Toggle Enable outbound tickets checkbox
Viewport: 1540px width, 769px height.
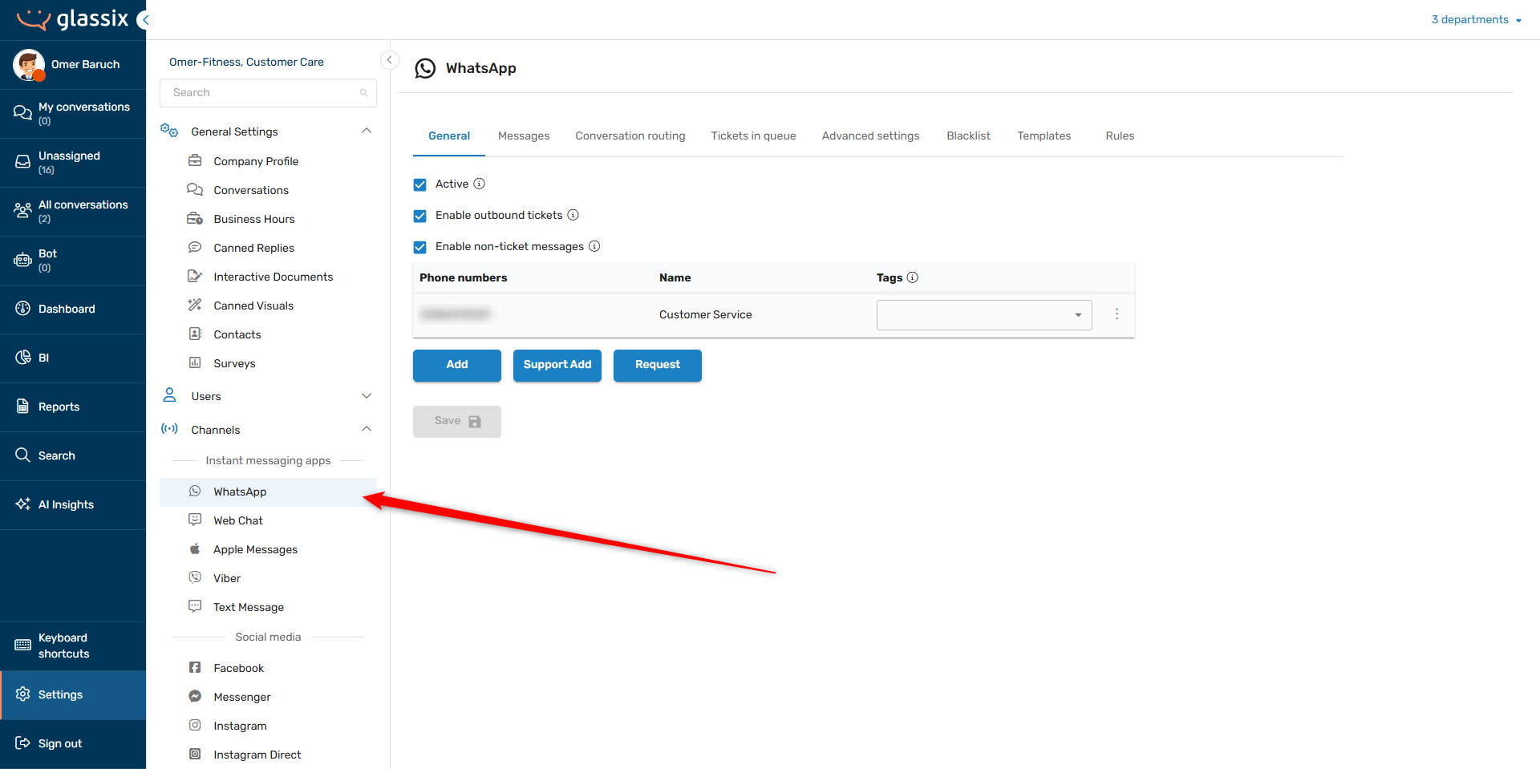pos(419,216)
